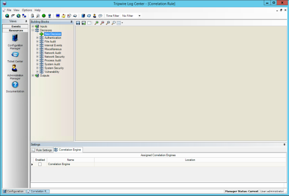Viewport: 289px width, 196px height.
Task: Enable the Correlation Engine checkbox
Action: tap(40, 164)
